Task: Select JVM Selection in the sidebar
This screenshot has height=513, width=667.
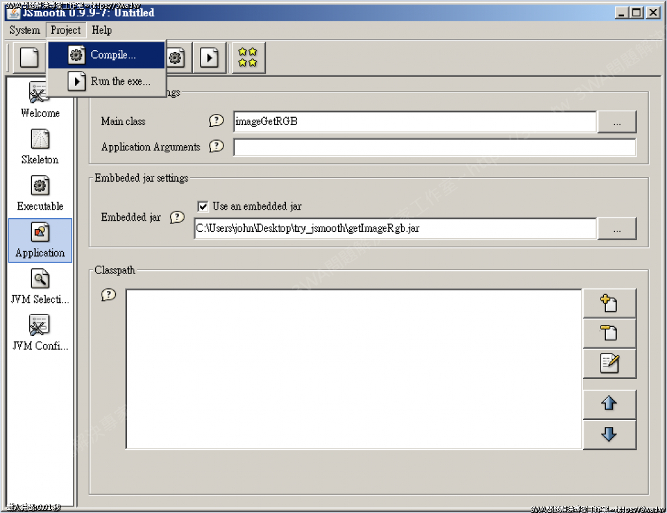Action: click(x=40, y=286)
